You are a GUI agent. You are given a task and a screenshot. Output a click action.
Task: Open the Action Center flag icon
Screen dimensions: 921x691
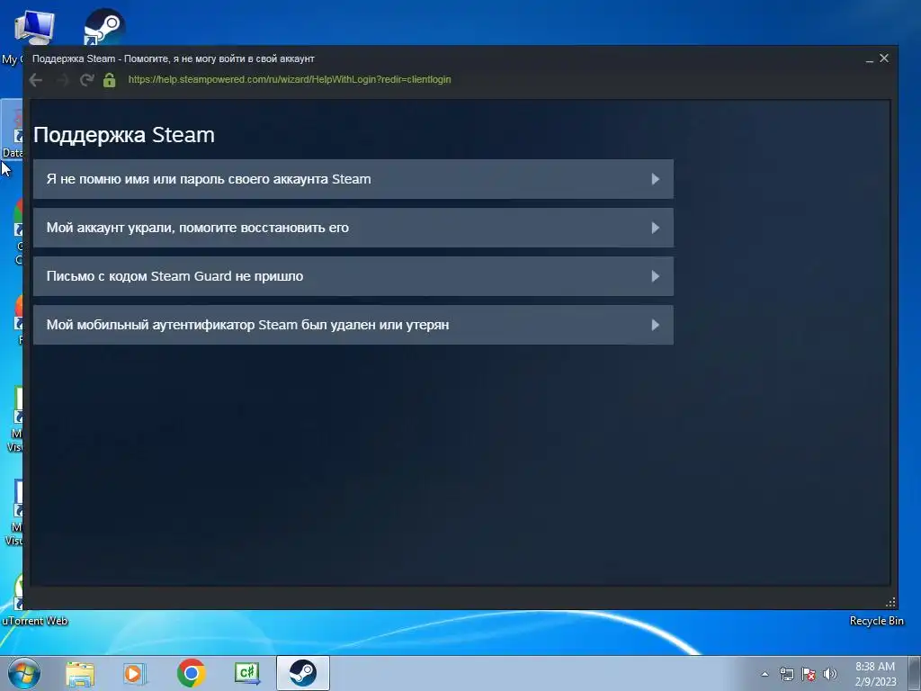(x=809, y=674)
